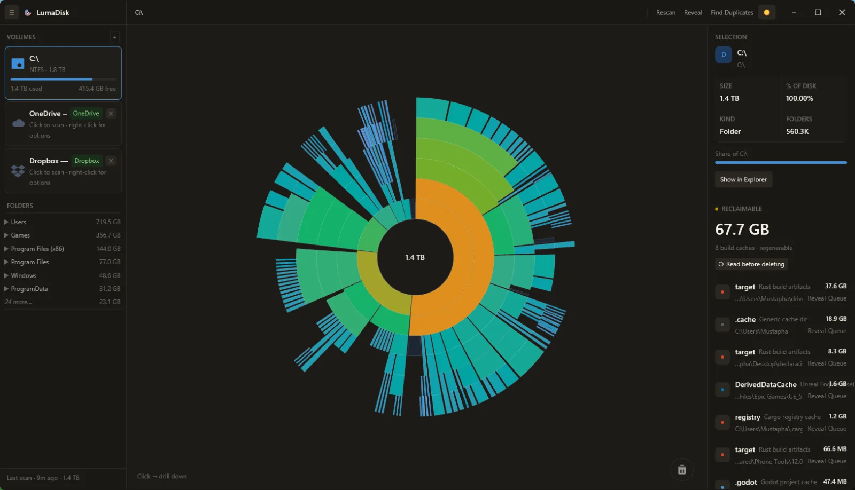The image size is (855, 490).
Task: Reveal the 8.3 GB target folder
Action: click(x=816, y=363)
